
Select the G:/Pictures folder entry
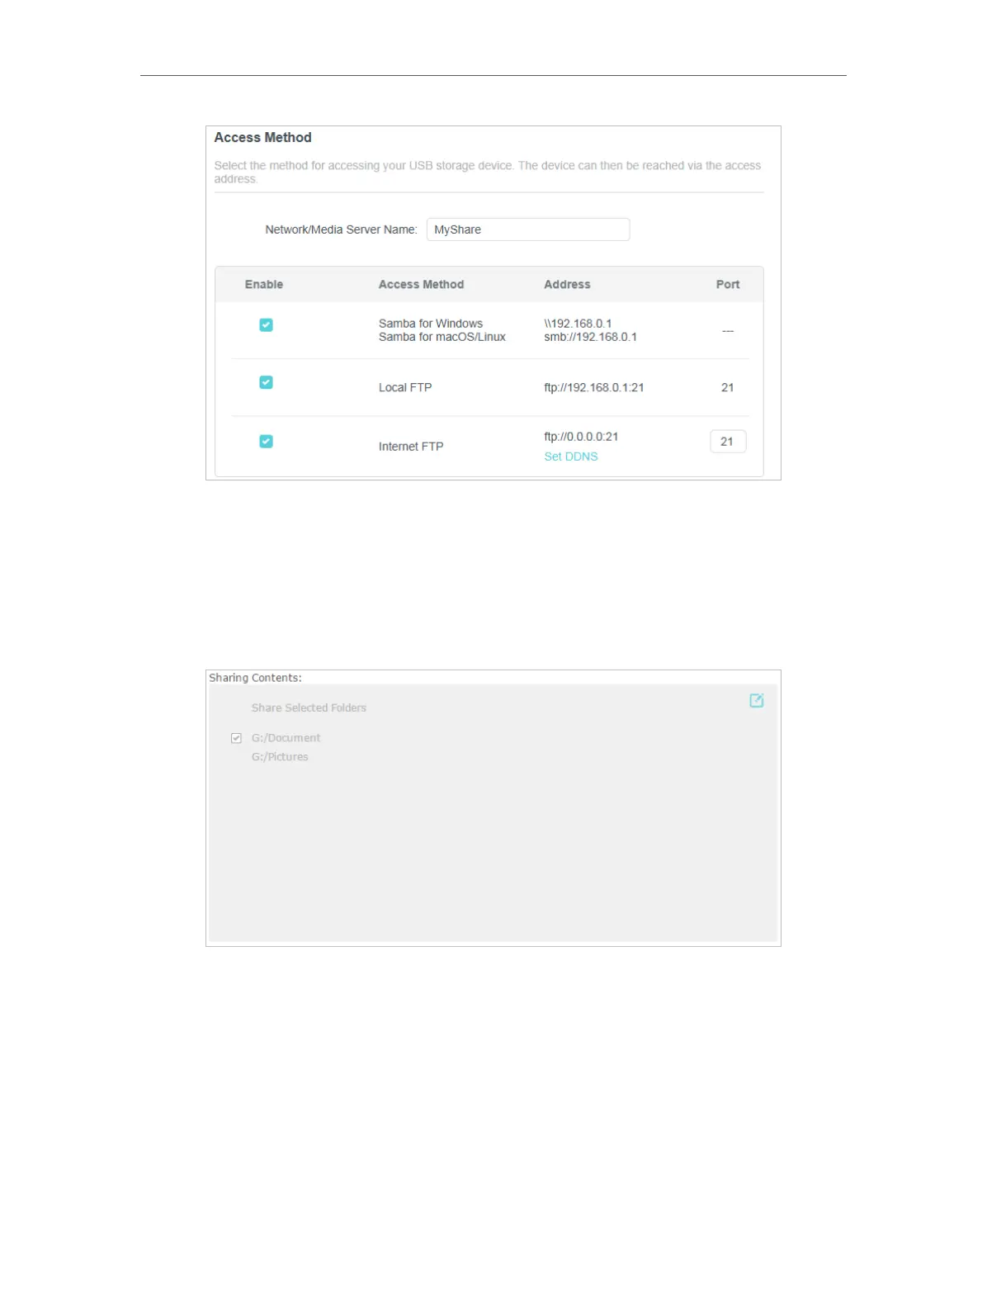(x=280, y=757)
